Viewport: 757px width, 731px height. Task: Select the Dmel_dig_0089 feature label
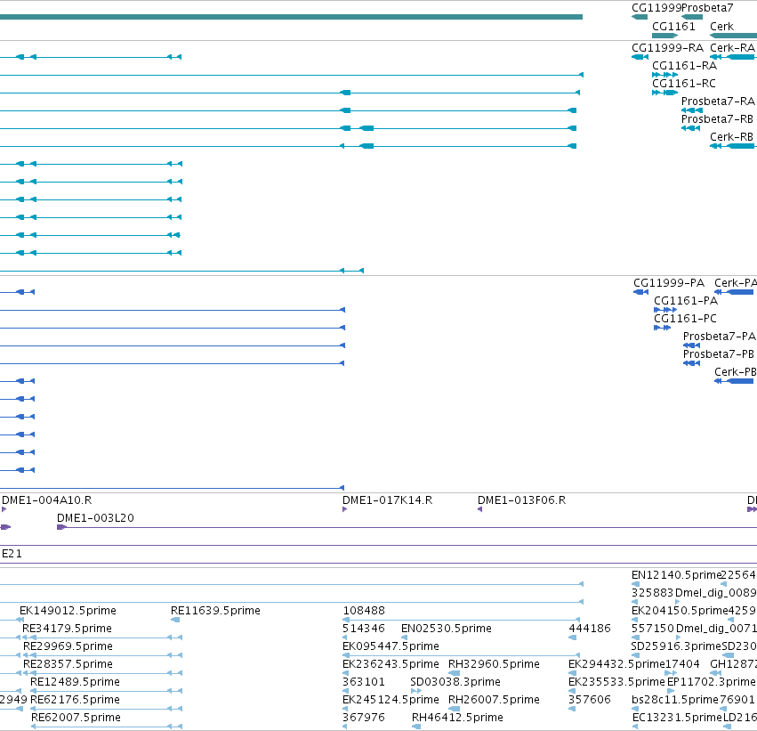(716, 593)
